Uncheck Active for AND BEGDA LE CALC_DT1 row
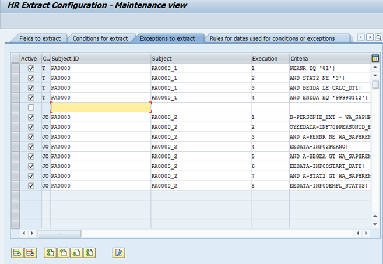The image size is (383, 264). [31, 87]
